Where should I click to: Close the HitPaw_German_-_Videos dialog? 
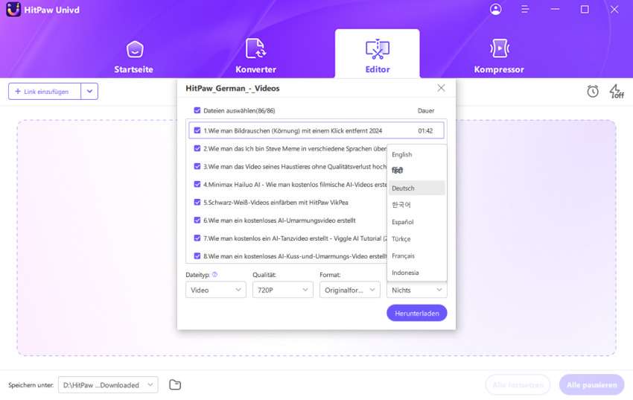(x=441, y=88)
